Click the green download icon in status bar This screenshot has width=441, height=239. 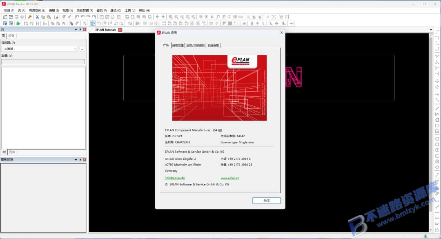tap(425, 236)
